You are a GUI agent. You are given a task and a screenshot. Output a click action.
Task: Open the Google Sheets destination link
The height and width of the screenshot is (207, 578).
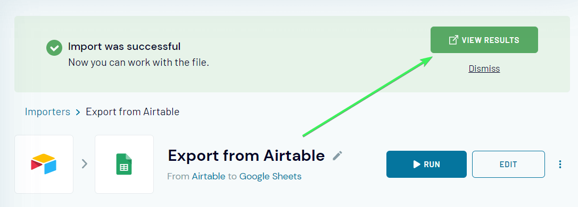[270, 177]
